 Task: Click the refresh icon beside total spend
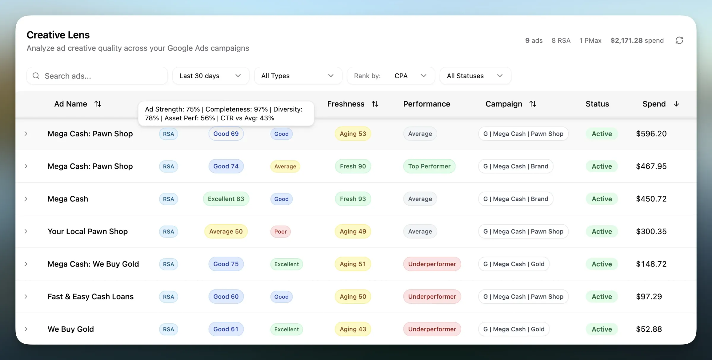[x=679, y=40]
